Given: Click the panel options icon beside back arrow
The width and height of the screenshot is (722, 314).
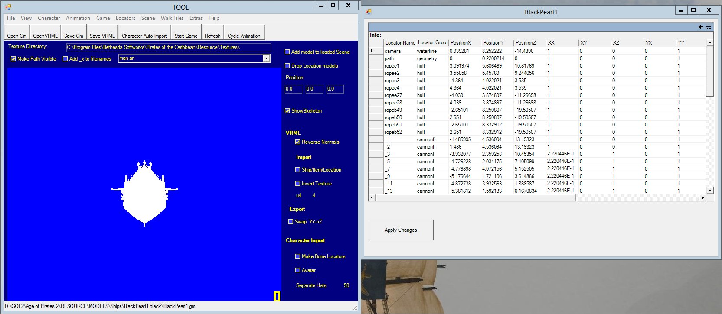Looking at the screenshot, I should (x=709, y=27).
